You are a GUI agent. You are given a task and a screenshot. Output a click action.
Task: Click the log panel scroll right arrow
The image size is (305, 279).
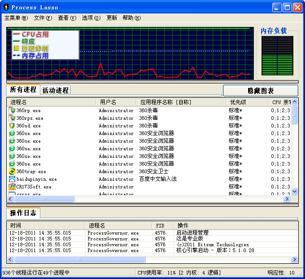coord(295,259)
